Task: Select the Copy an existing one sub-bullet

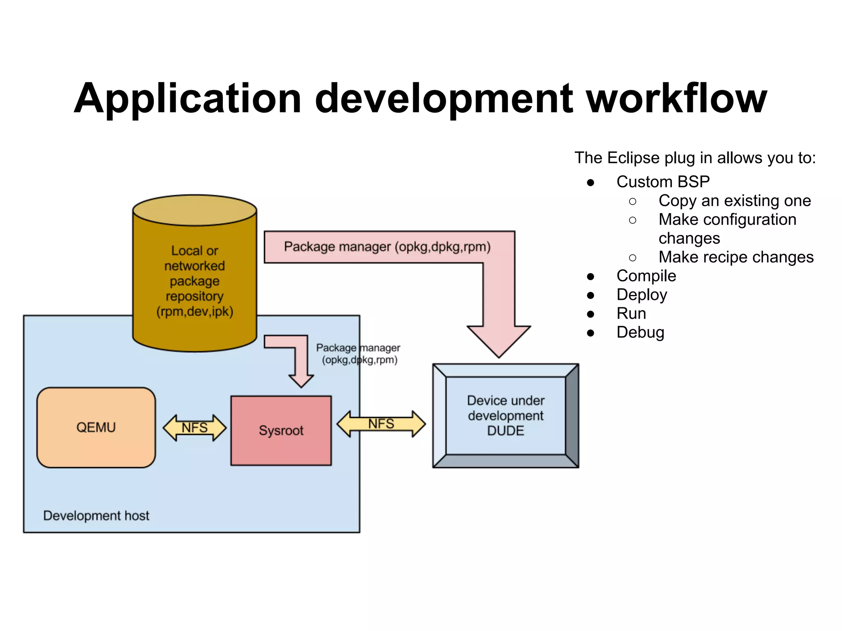Action: click(734, 200)
